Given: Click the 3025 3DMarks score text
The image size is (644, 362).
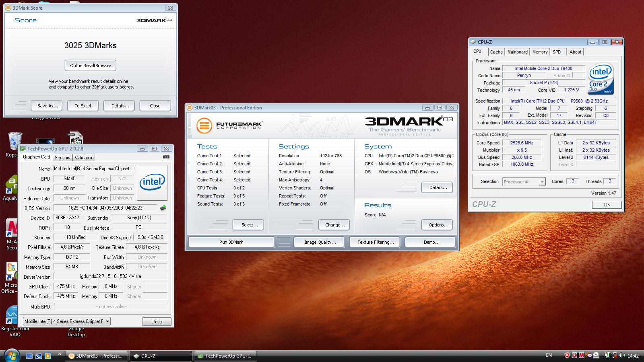Looking at the screenshot, I should click(x=91, y=45).
